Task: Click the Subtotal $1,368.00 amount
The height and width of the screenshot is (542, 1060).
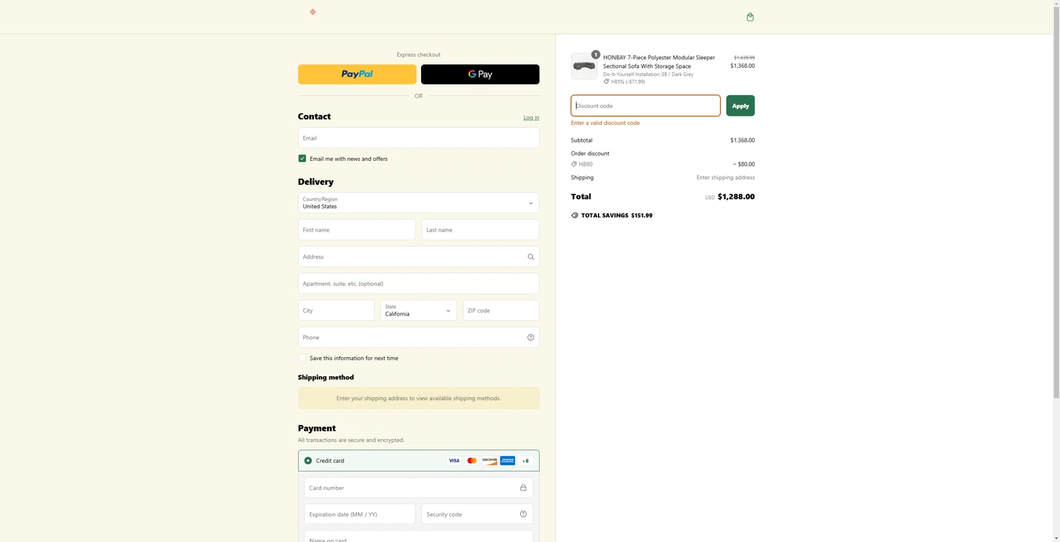Action: point(742,140)
